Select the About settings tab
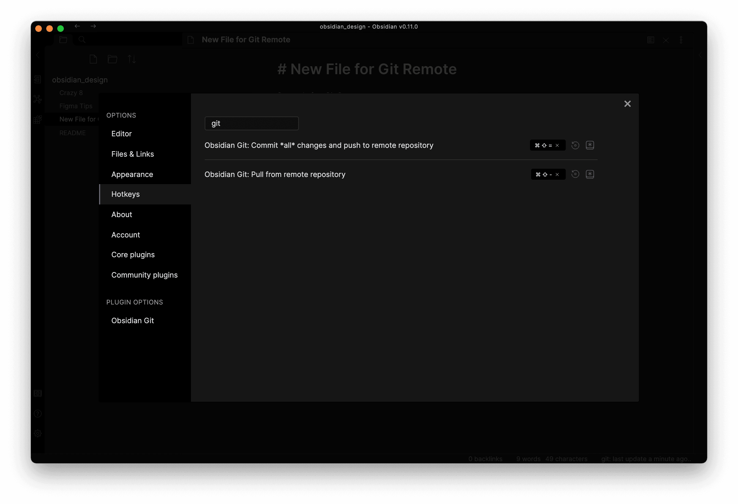The height and width of the screenshot is (504, 738). point(122,215)
